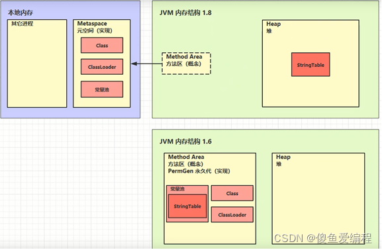Viewport: 382px width, 250px height.
Task: Click the 本地内存 title text
Action: [21, 13]
